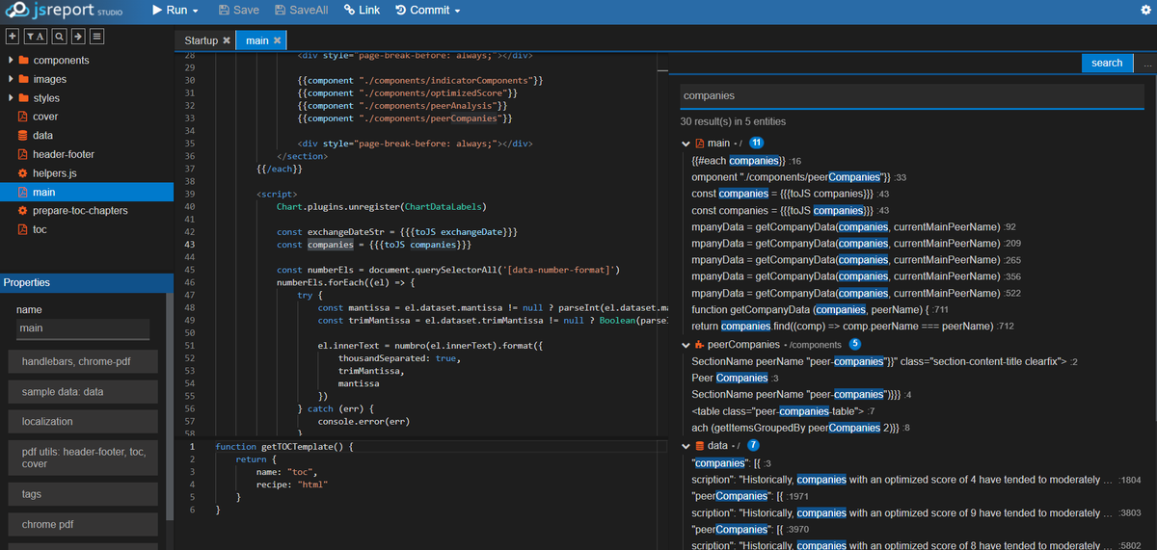Viewport: 1157px width, 550px height.
Task: Click the peerCompanies component icon in results
Action: coord(700,345)
